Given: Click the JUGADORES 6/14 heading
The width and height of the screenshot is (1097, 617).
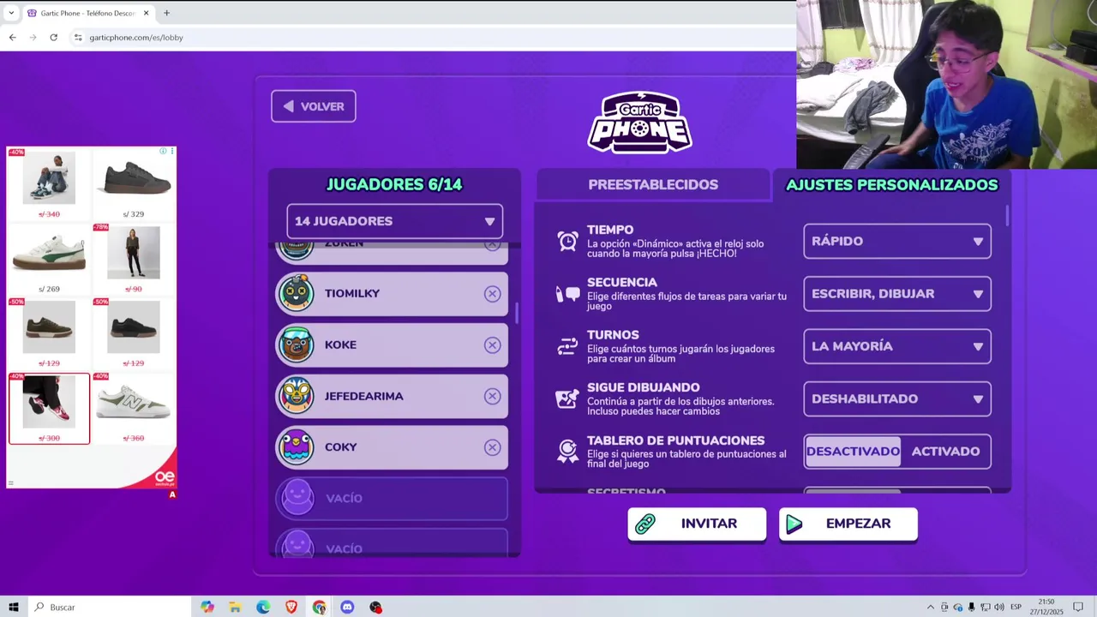Looking at the screenshot, I should 394,184.
